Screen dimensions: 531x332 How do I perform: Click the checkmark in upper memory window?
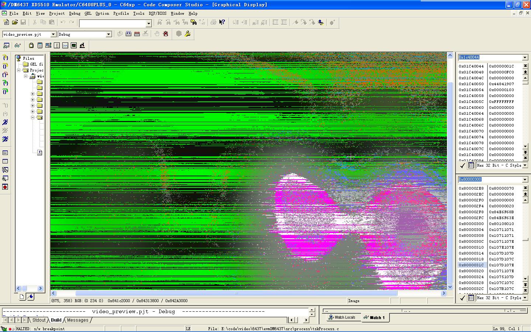tap(463, 166)
